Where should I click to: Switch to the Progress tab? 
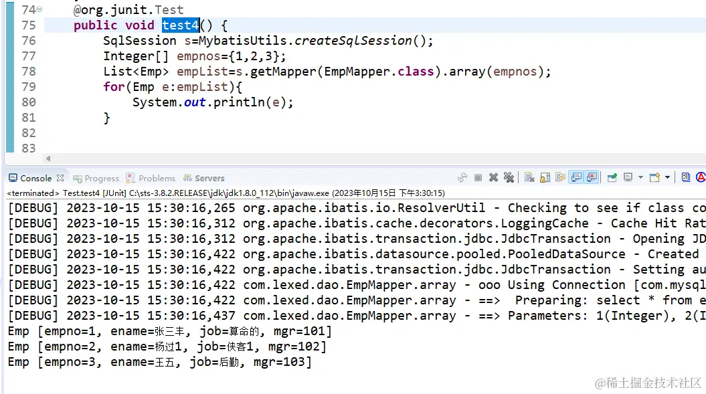(x=96, y=179)
